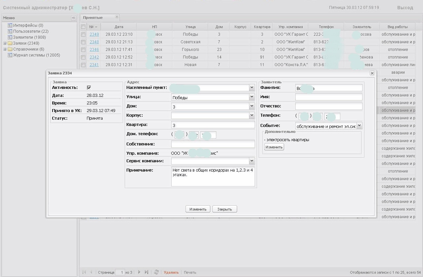Image resolution: width=423 pixels, height=277 pixels.
Task: Open request link 2349
Action: 94,34
